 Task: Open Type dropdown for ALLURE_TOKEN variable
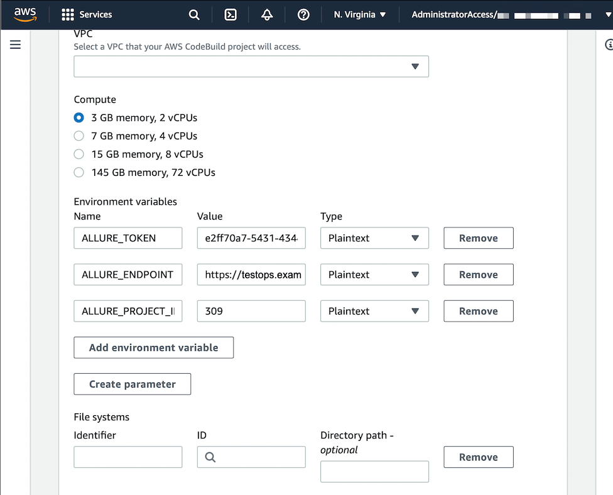pyautogui.click(x=374, y=238)
